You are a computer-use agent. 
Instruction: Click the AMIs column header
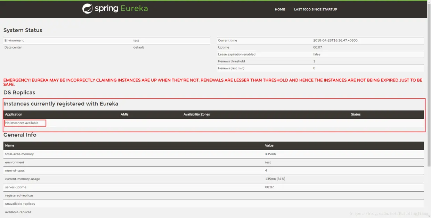coord(124,114)
